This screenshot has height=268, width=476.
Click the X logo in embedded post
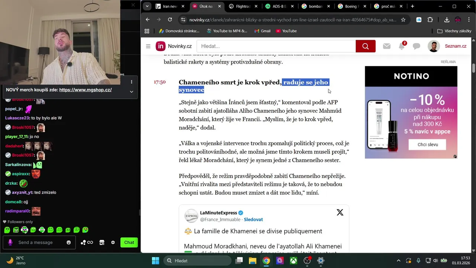pos(340,213)
